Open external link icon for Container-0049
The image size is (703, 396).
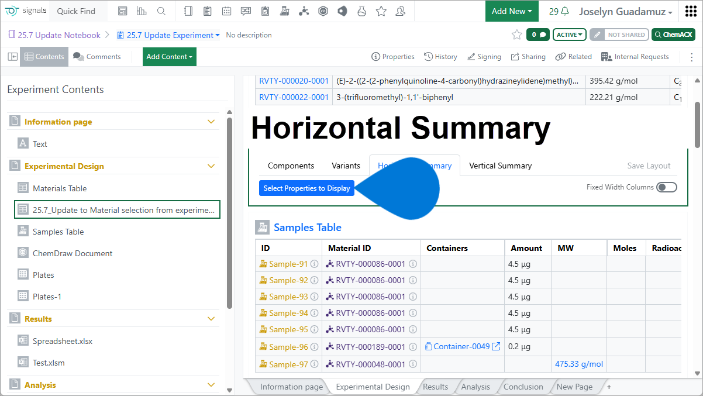[x=496, y=347]
